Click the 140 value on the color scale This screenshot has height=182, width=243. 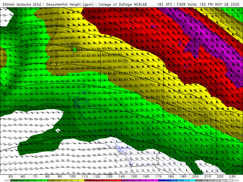[122, 177]
